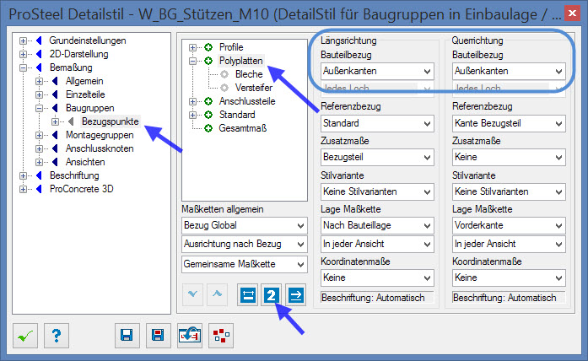This screenshot has width=588, height=361.
Task: Click the green plus icon beside Anschlussteile
Action: (x=208, y=101)
